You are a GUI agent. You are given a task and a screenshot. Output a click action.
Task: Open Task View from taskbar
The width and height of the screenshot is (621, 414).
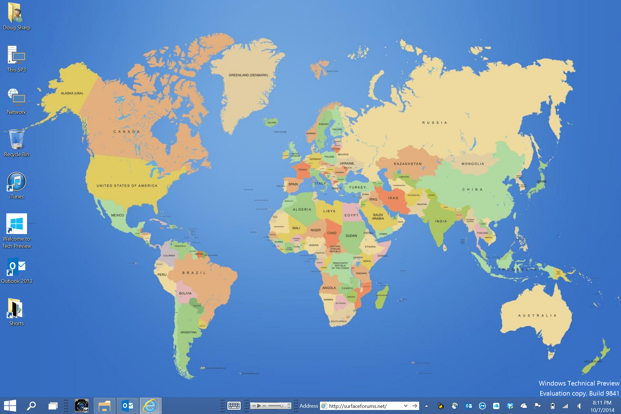(53, 406)
